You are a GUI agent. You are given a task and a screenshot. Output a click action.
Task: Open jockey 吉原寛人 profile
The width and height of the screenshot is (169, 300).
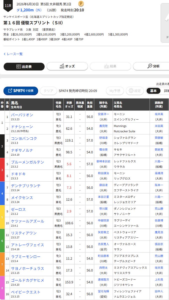(103, 244)
